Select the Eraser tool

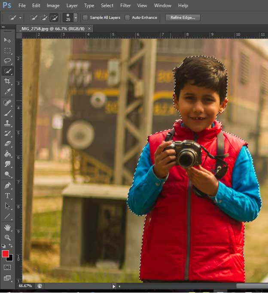pyautogui.click(x=7, y=144)
